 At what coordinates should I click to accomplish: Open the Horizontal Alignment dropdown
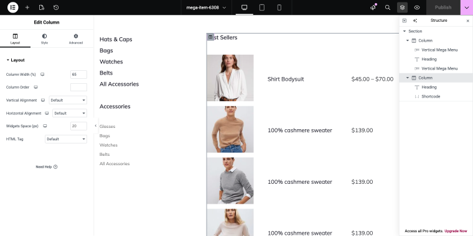pos(70,113)
